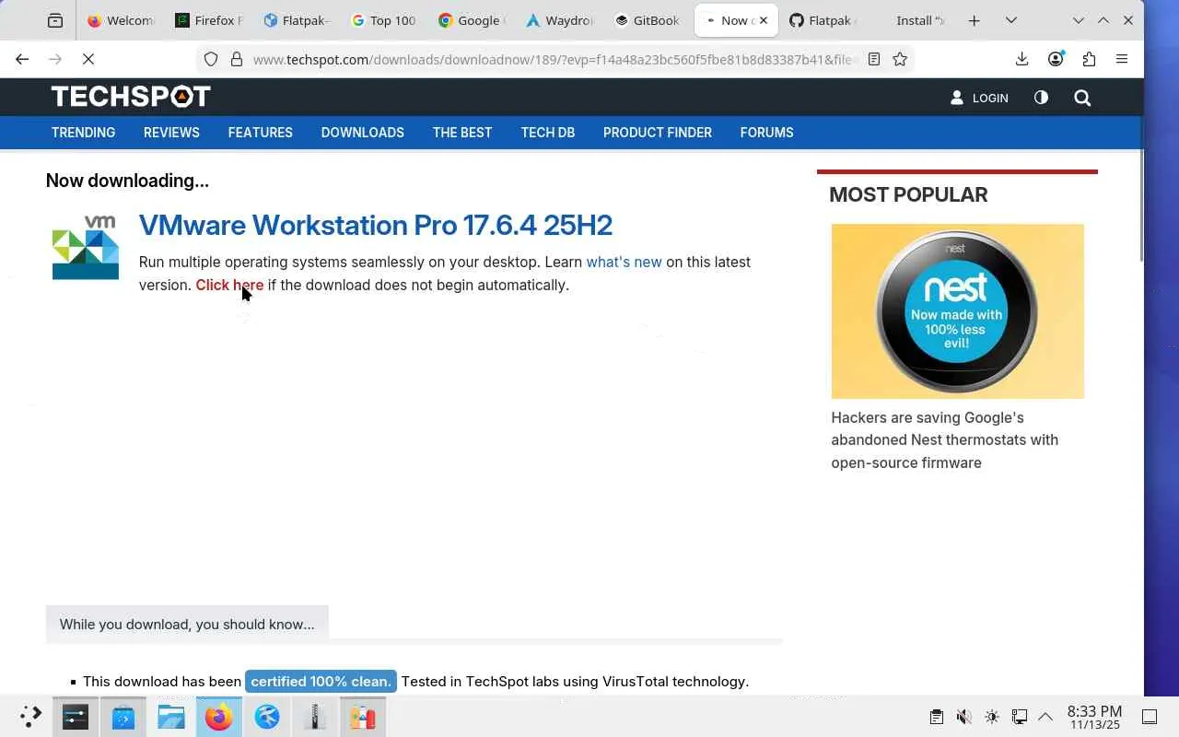The height and width of the screenshot is (737, 1179).
Task: Click the muted volume tray icon
Action: tap(963, 717)
